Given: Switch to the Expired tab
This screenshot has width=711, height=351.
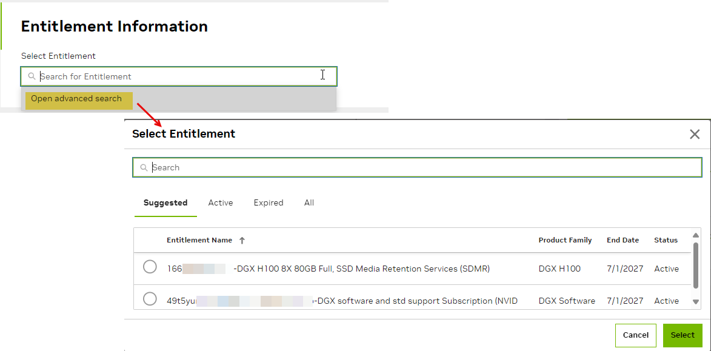Looking at the screenshot, I should pos(269,202).
